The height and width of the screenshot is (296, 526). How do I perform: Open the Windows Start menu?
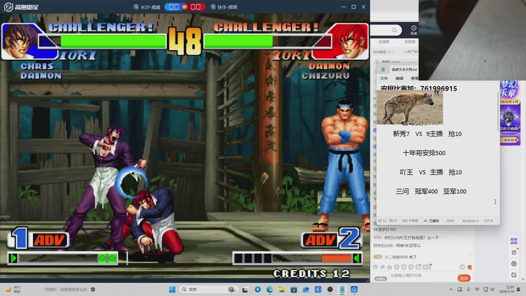pos(172,289)
